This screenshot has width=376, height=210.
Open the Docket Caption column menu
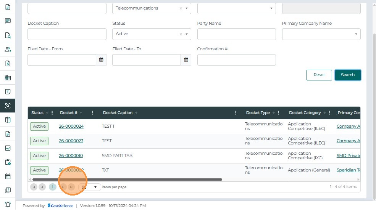(236, 113)
